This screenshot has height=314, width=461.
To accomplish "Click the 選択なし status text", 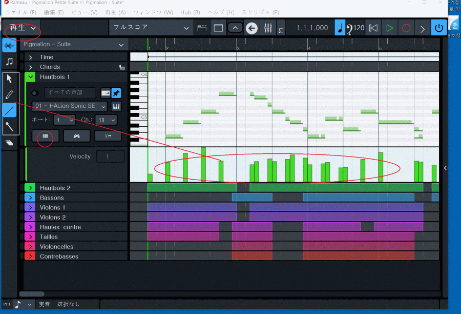I will (x=69, y=304).
